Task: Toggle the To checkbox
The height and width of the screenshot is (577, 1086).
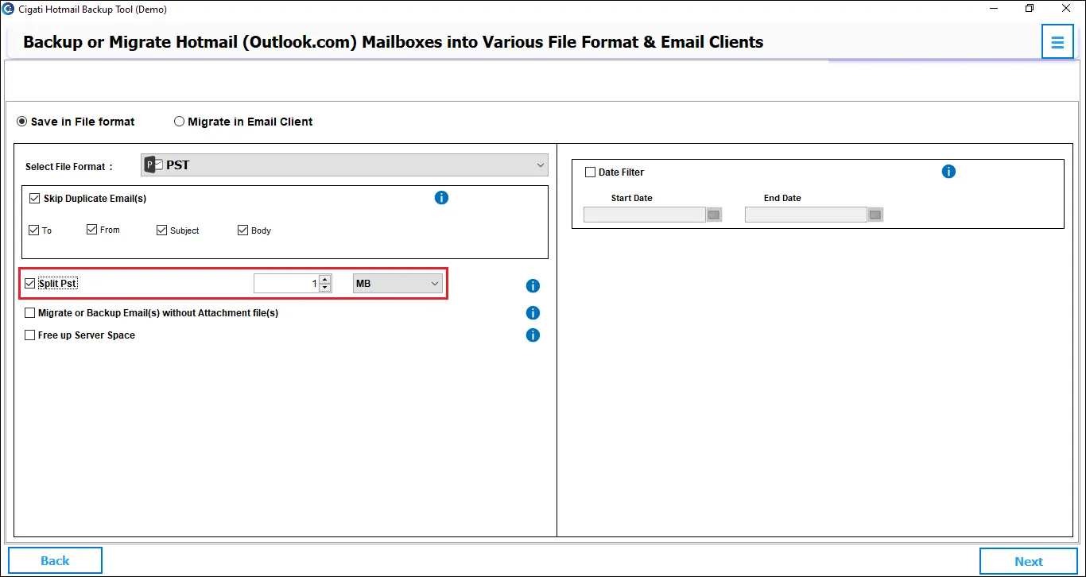Action: coord(33,230)
